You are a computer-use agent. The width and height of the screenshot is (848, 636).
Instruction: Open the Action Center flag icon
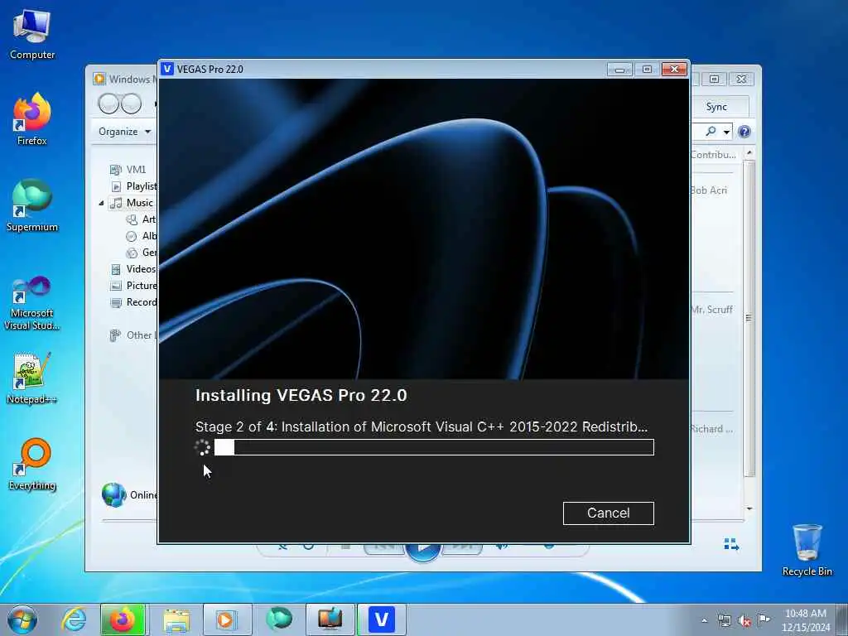point(764,619)
